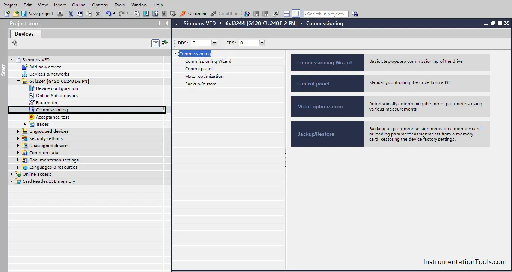Viewport: 512px width, 272px height.
Task: Click the Search in project field
Action: click(x=326, y=14)
